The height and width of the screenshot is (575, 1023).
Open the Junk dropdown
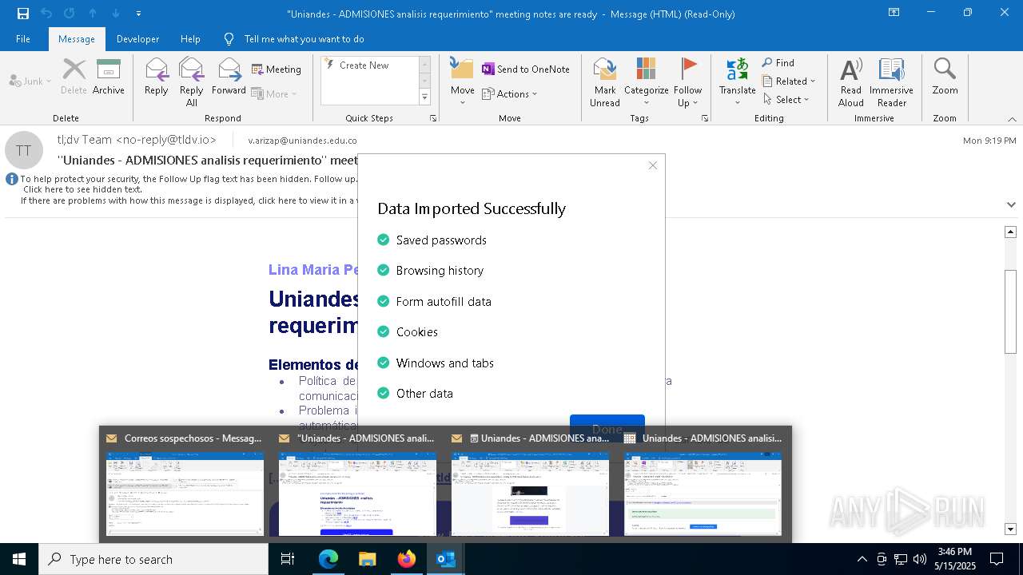pos(30,81)
